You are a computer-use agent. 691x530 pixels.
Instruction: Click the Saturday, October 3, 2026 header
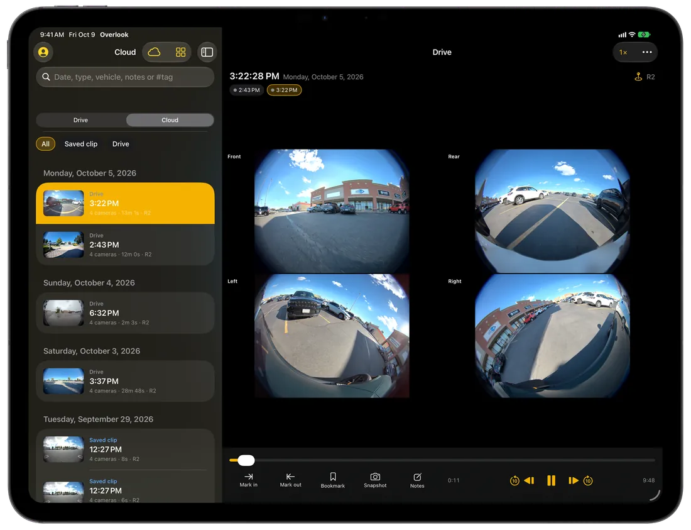[92, 351]
